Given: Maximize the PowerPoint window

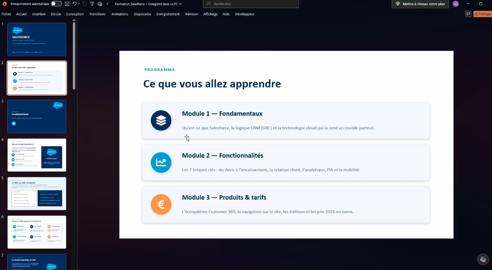Looking at the screenshot, I should (x=481, y=4).
